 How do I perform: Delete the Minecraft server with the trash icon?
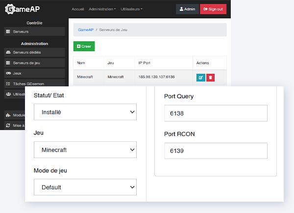point(210,78)
